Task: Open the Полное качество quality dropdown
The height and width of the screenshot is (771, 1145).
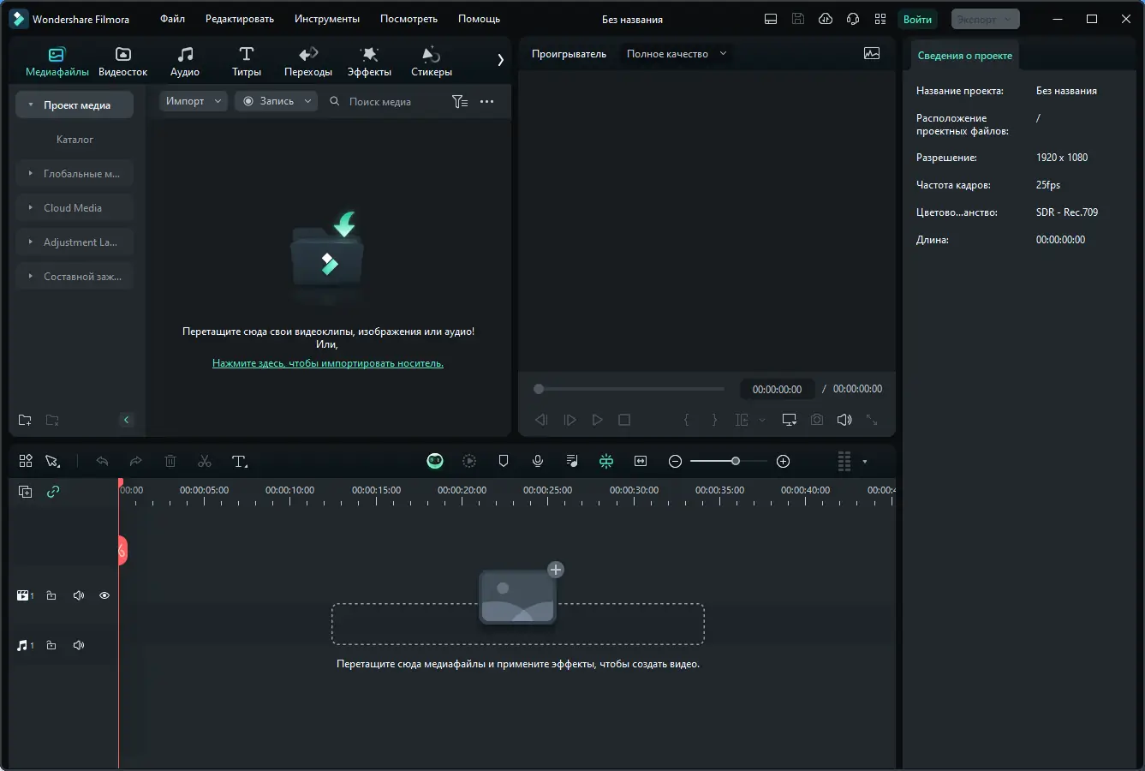Action: (x=677, y=54)
